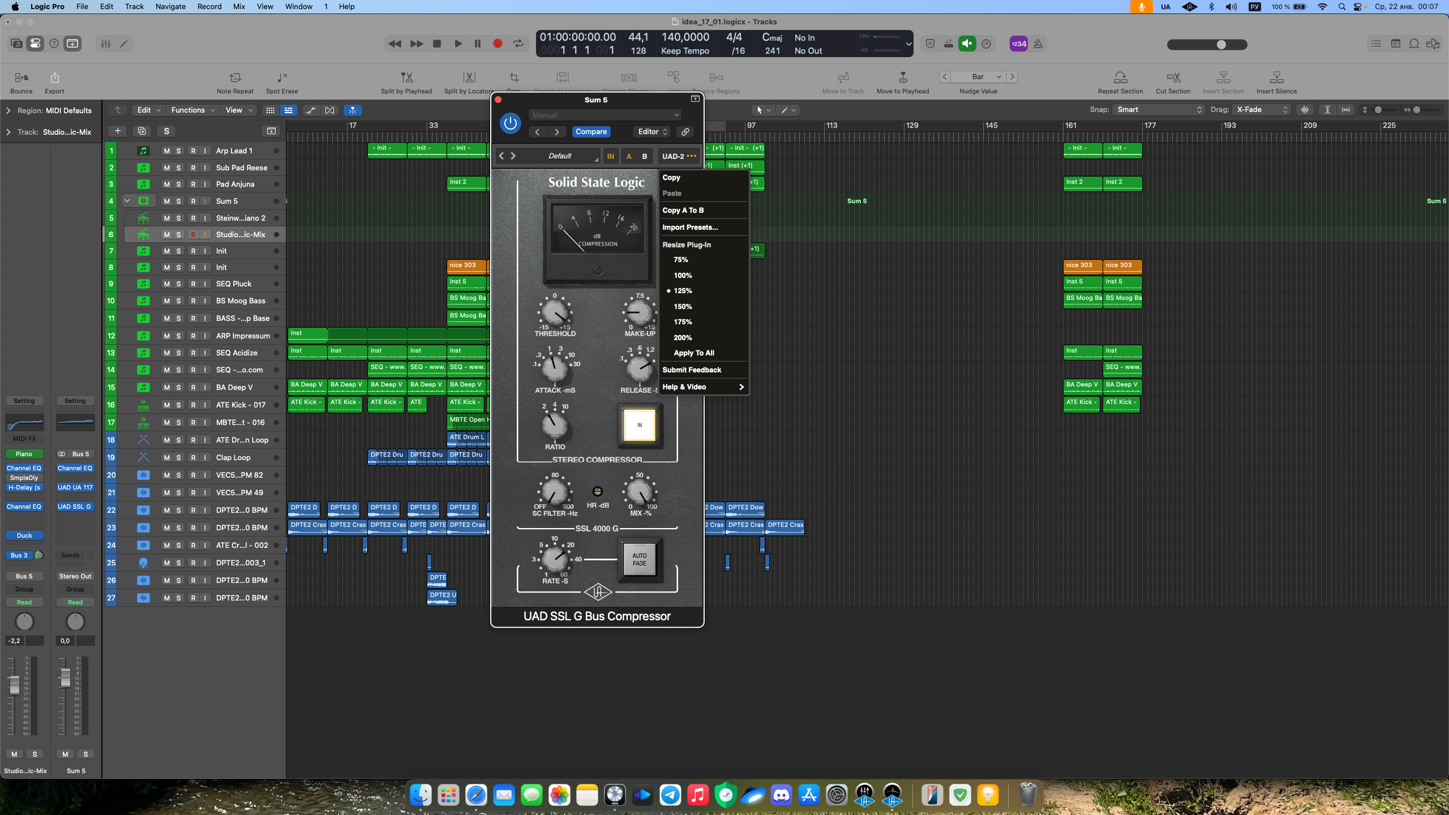Click the Help & Video menu item
This screenshot has height=815, width=1449.
(x=685, y=386)
